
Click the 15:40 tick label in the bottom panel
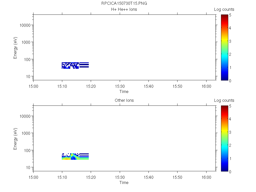(148, 177)
